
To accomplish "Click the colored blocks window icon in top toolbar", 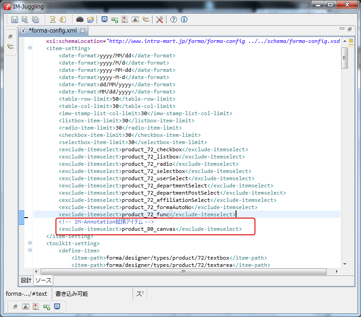I will 135,19.
